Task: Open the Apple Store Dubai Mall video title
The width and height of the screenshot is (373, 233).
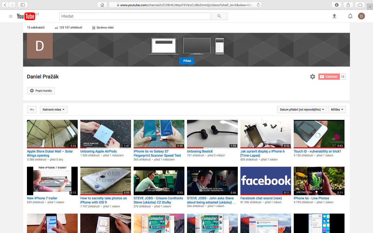Action: (50, 153)
